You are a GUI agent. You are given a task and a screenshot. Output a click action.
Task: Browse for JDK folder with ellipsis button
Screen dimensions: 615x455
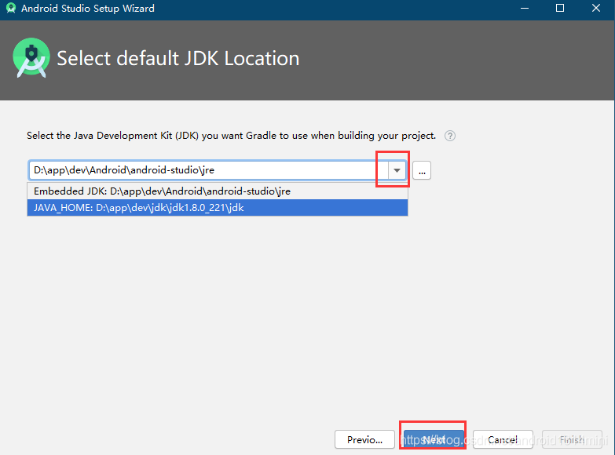(x=422, y=170)
